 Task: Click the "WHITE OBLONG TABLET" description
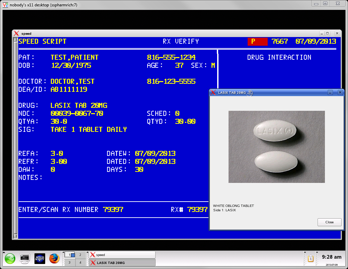pos(234,206)
